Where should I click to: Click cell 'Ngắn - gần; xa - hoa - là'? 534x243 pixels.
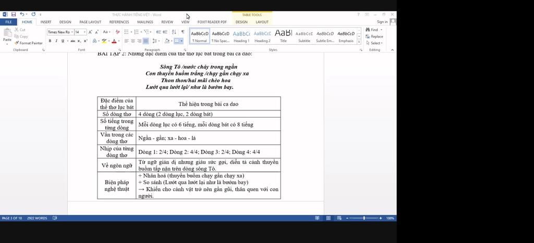pos(209,138)
